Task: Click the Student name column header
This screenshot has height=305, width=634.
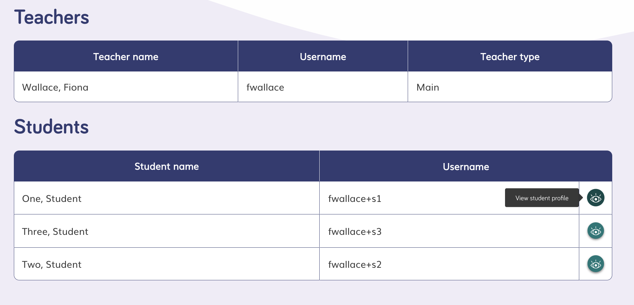Action: pos(167,166)
